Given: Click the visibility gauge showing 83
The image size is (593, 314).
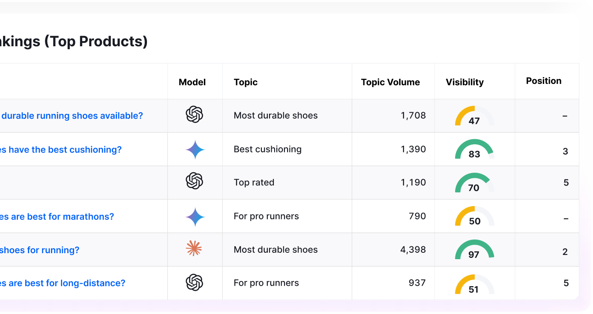Looking at the screenshot, I should (474, 150).
